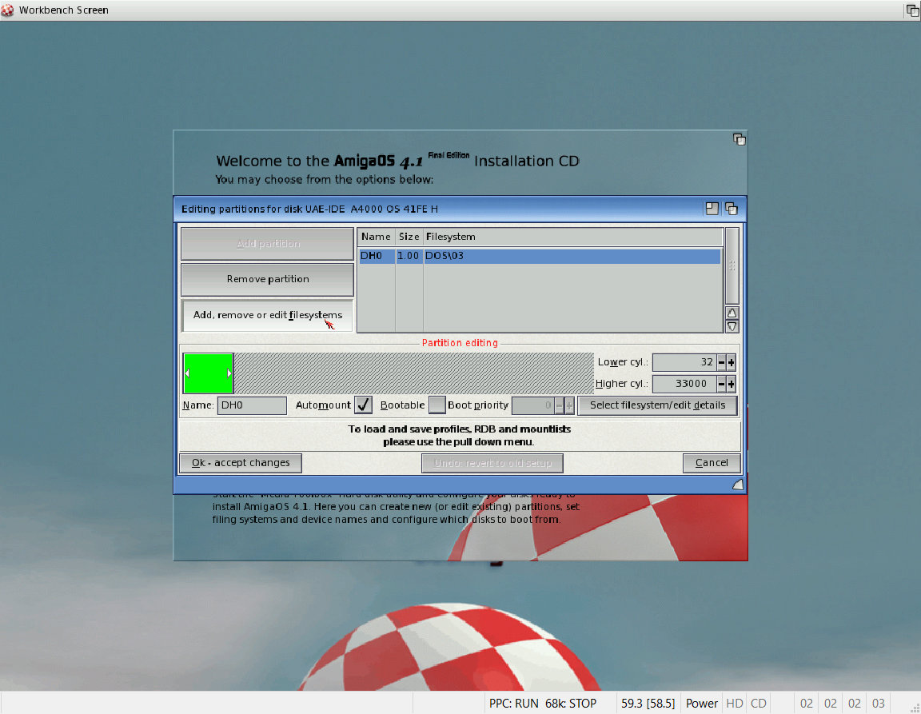Click the left handle of green partition
The image size is (921, 714).
click(187, 373)
